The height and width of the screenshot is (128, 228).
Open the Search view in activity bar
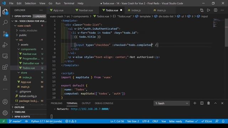[x=5, y=22]
